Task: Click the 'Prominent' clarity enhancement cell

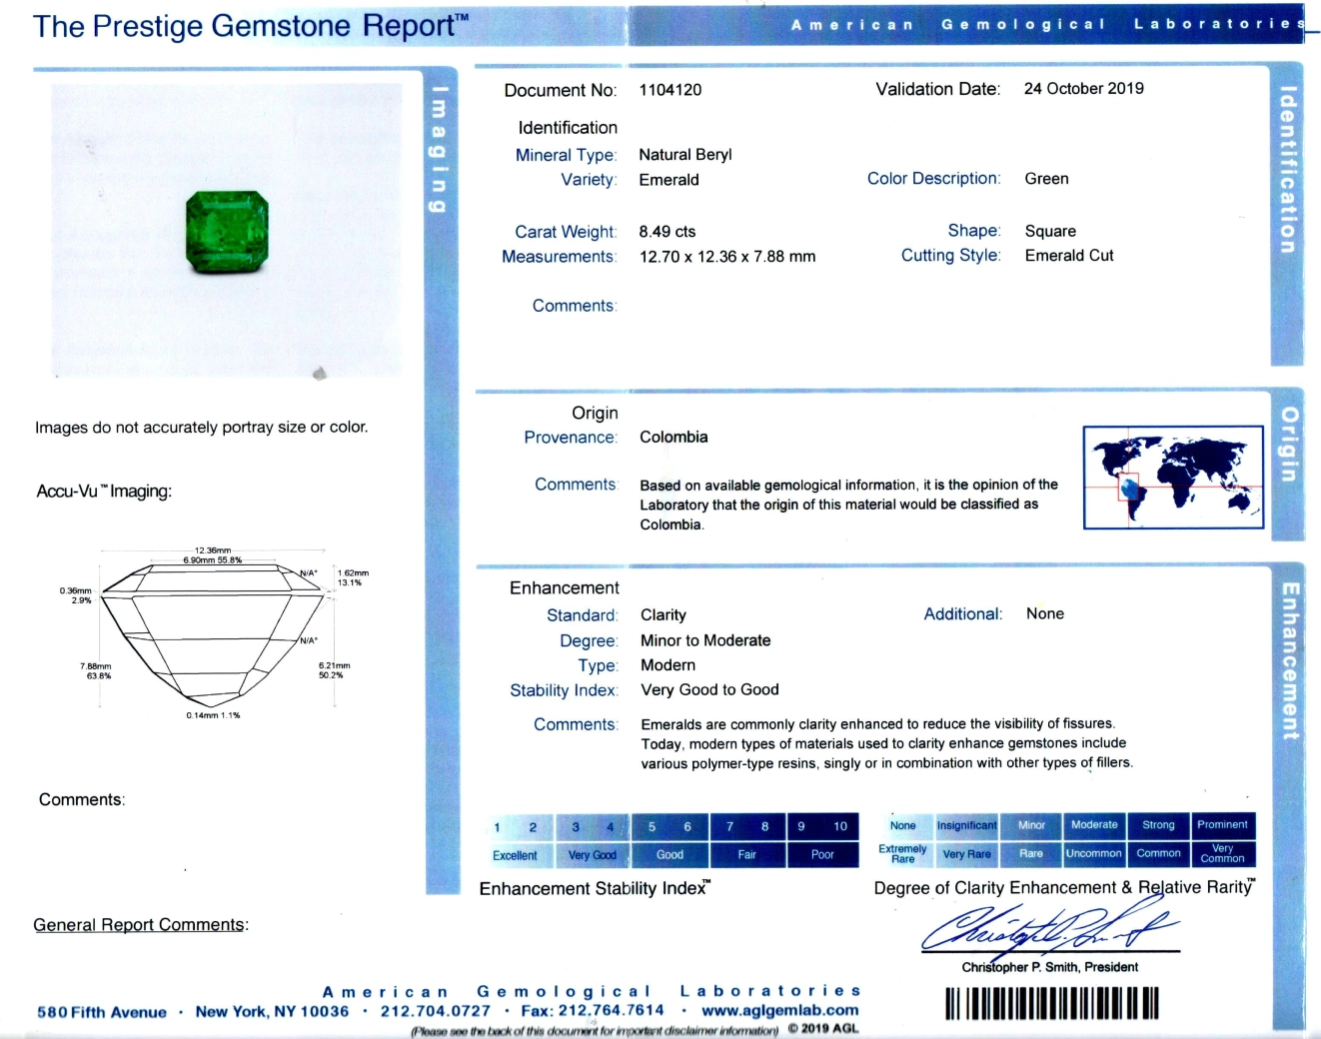Action: pos(1222,825)
